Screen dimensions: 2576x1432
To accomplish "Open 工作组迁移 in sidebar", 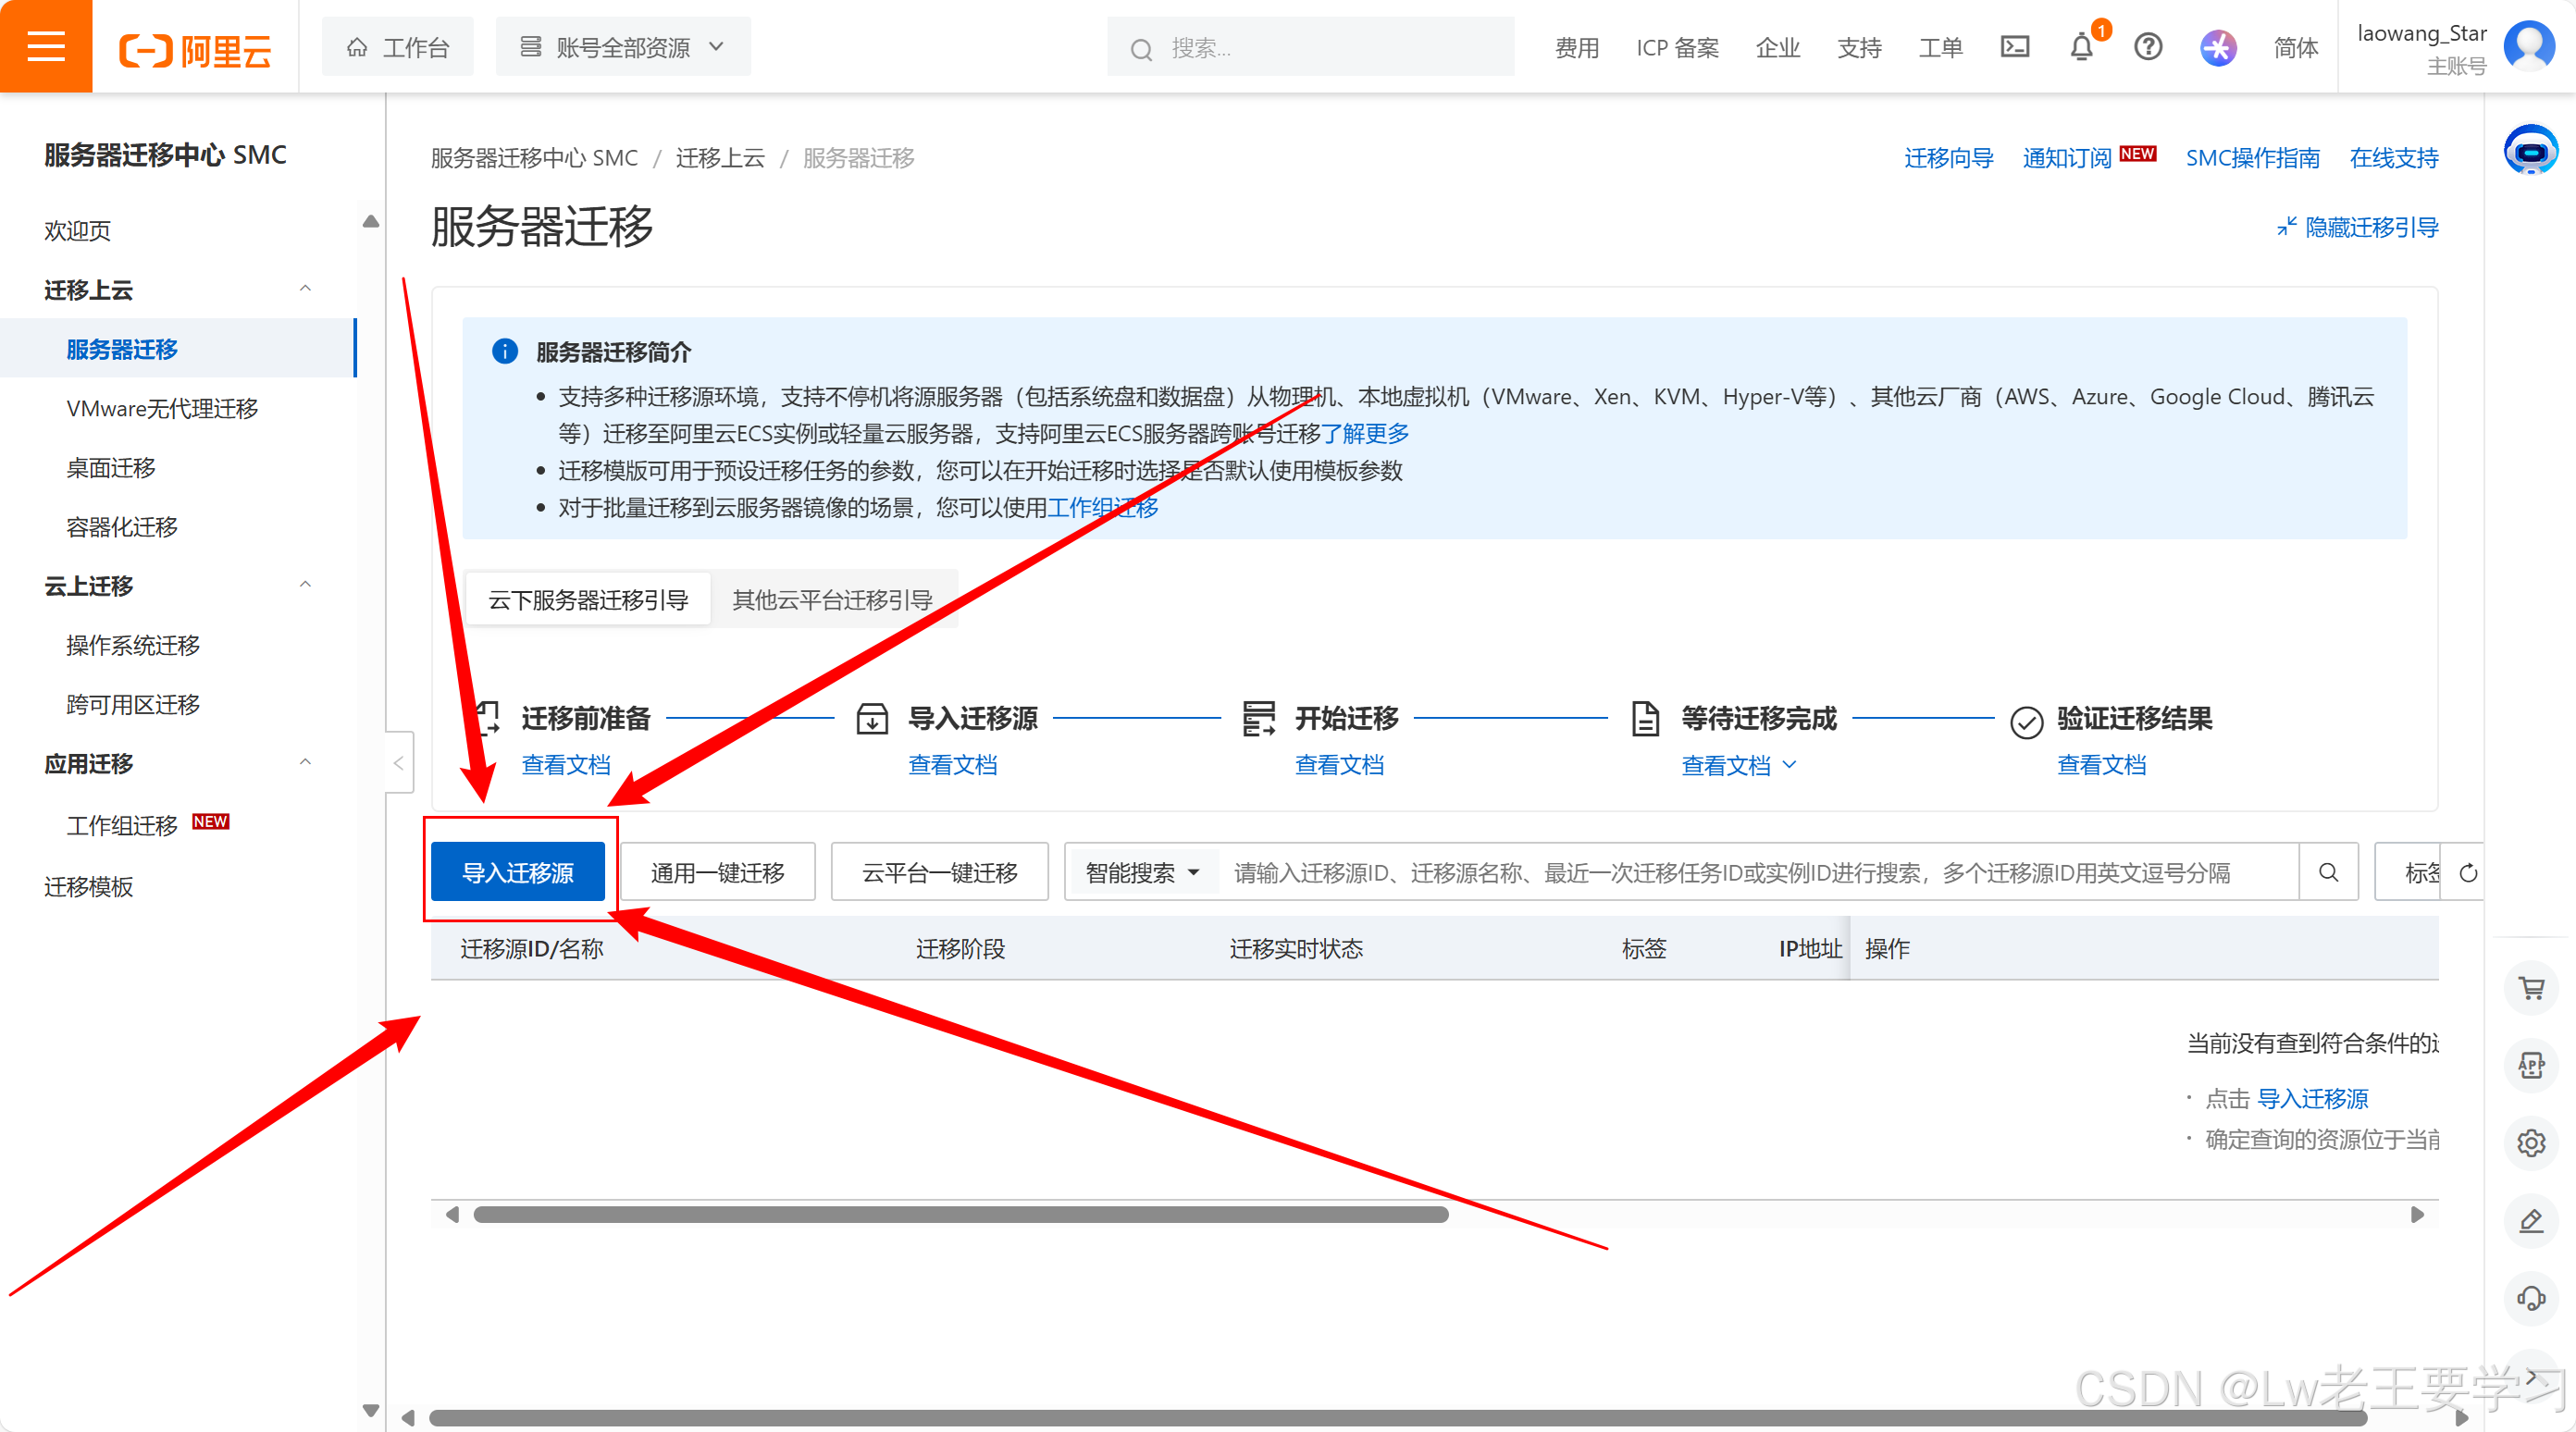I will [x=121, y=825].
